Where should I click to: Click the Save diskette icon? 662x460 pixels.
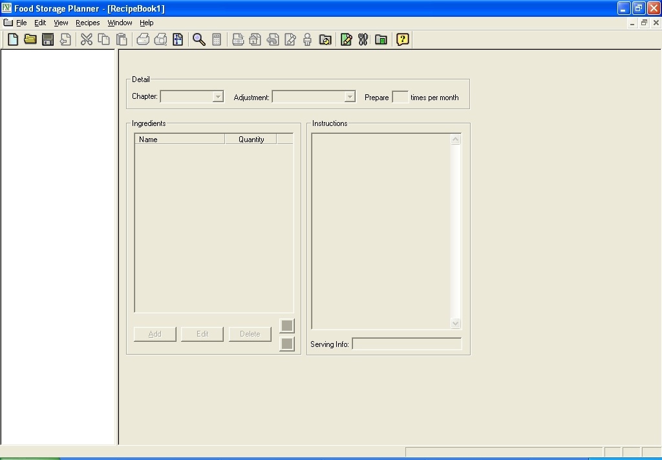pos(47,39)
